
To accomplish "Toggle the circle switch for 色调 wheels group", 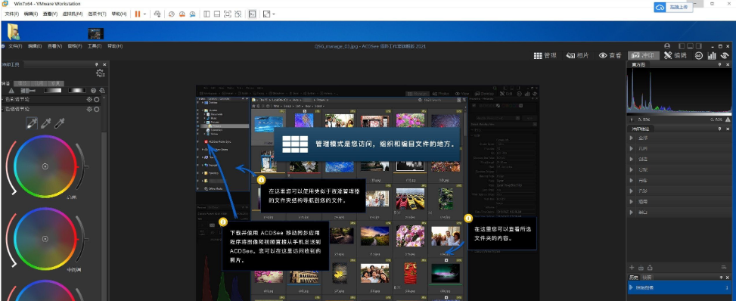I will coord(97,109).
